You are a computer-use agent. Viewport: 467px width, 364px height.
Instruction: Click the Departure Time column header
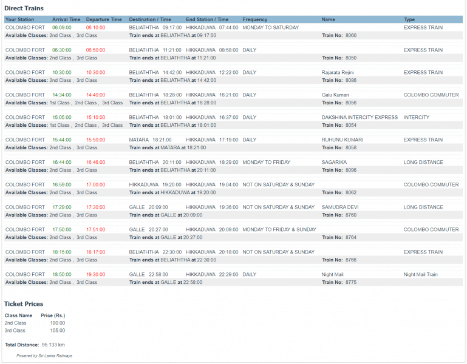pyautogui.click(x=103, y=19)
